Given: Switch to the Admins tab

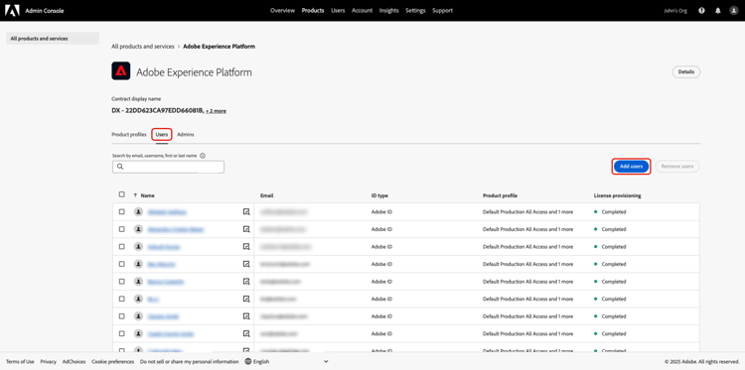Looking at the screenshot, I should (x=186, y=135).
